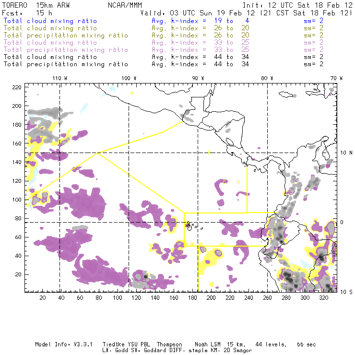The image size is (355, 355).
Task: Click the '10 S' latitude label
Action: pos(346,292)
